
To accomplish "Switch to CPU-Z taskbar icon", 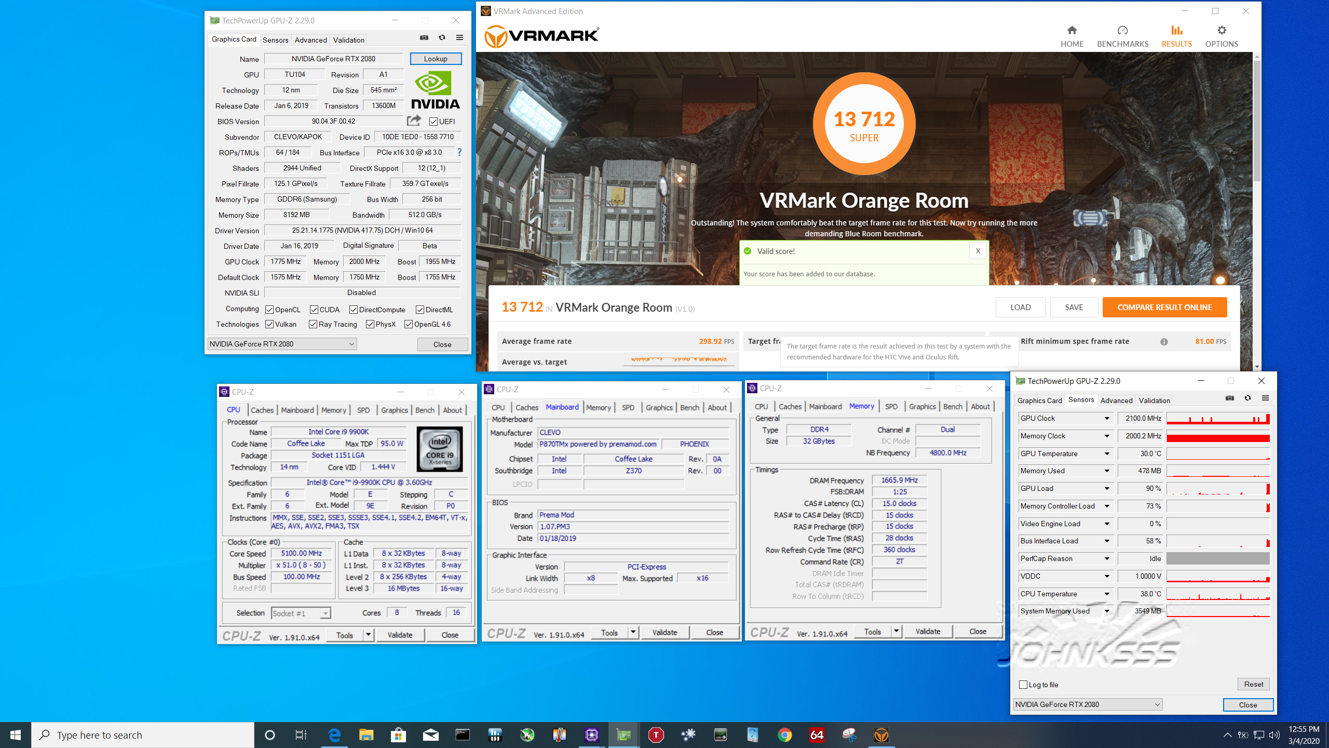I will click(x=591, y=735).
